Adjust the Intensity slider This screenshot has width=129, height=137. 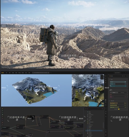pyautogui.click(x=118, y=84)
